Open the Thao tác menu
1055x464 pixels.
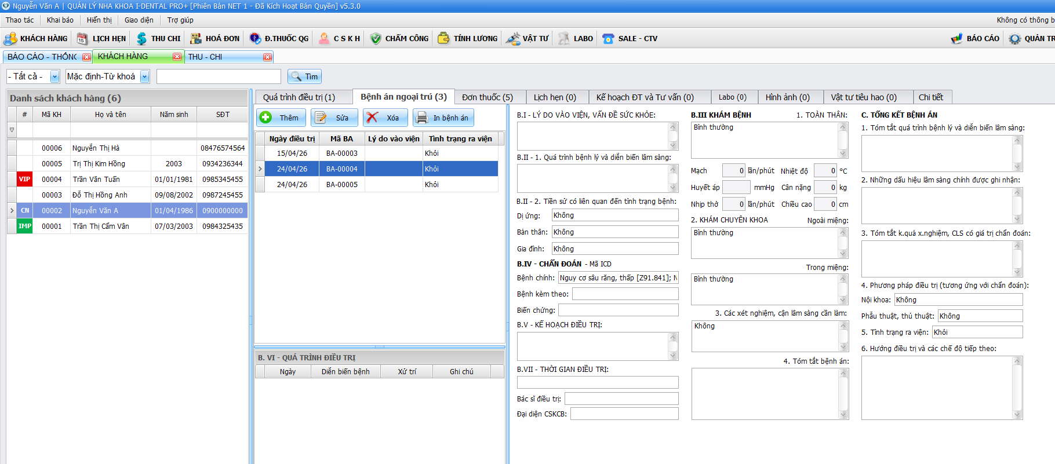(x=20, y=20)
